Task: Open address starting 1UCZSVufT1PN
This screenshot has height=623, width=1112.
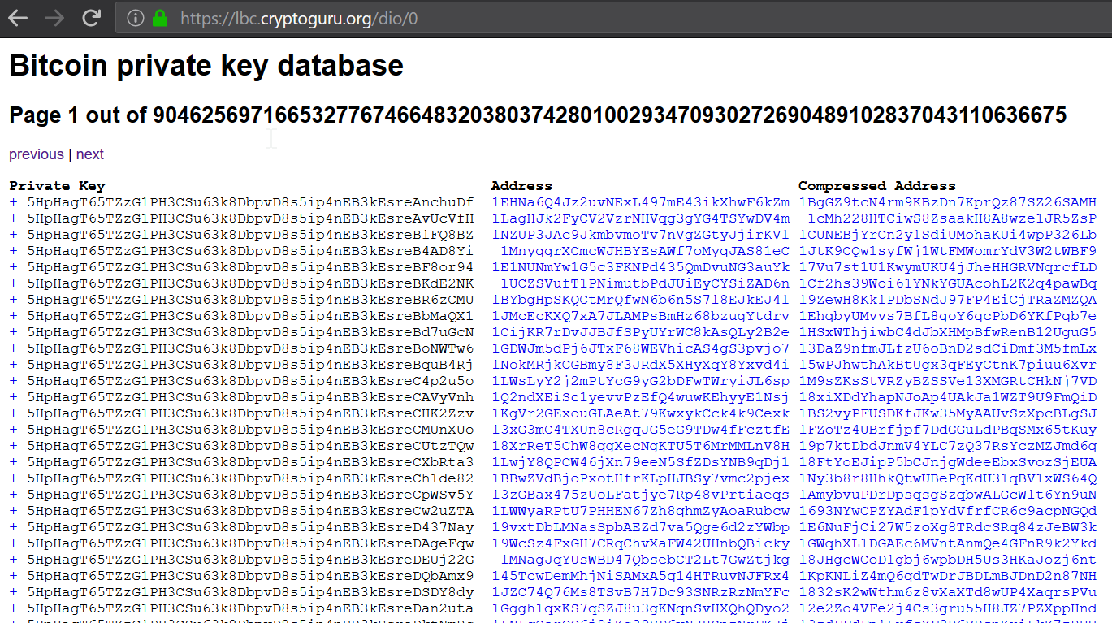Action: pos(645,283)
